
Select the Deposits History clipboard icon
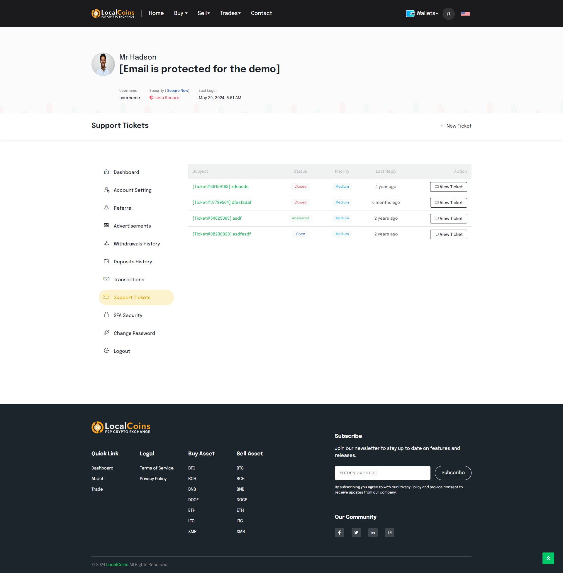[106, 261]
